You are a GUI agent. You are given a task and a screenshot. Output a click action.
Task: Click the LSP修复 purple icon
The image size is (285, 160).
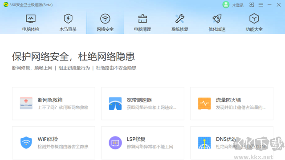(x=115, y=143)
